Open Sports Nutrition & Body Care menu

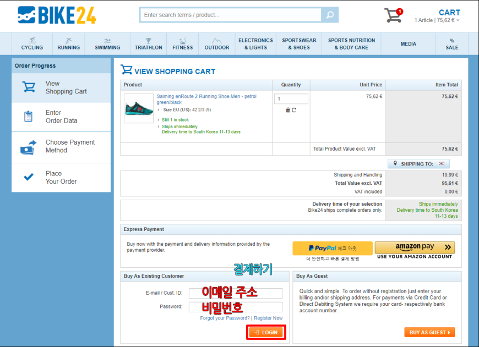click(351, 44)
